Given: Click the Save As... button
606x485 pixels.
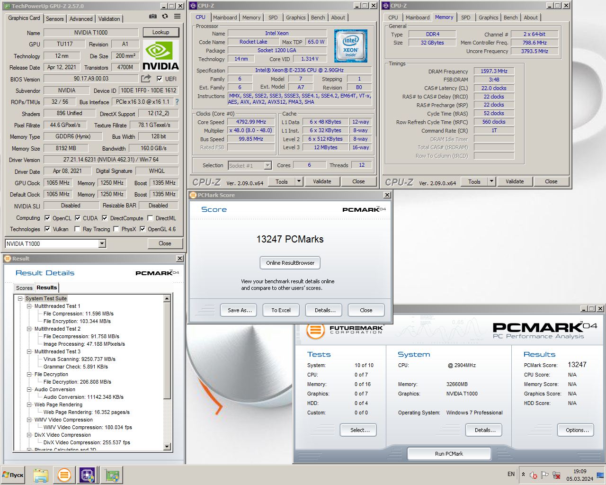Looking at the screenshot, I should point(239,310).
